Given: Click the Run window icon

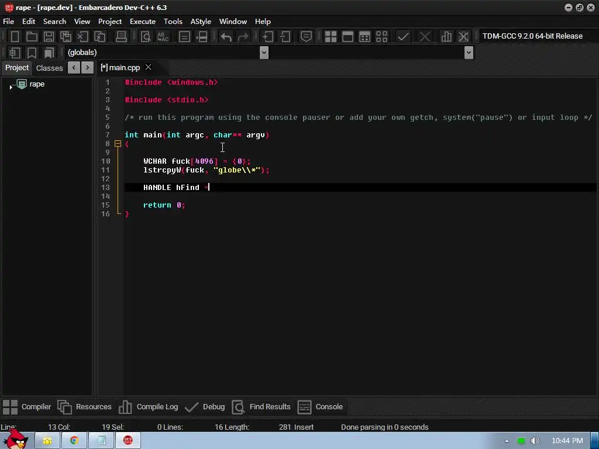Looking at the screenshot, I should tap(347, 37).
